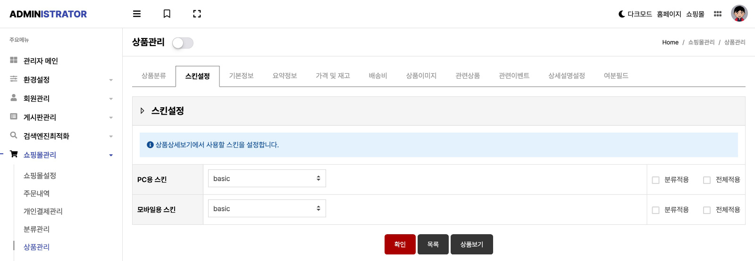Click 관리자 메인 menu label

pos(41,61)
